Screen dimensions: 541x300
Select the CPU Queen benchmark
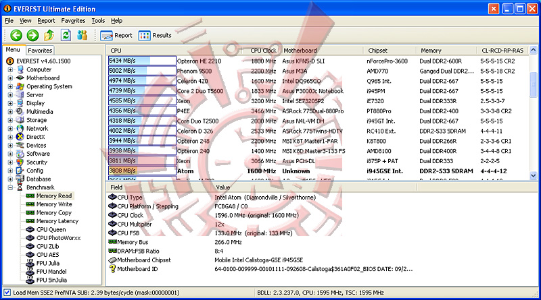[51, 229]
